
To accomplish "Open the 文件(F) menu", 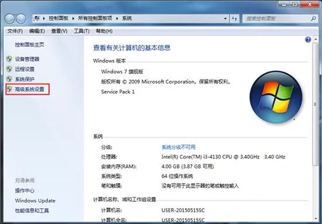I will point(15,31).
